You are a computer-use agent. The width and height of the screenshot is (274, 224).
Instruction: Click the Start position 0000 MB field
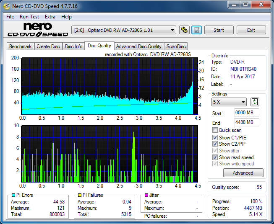(246, 113)
